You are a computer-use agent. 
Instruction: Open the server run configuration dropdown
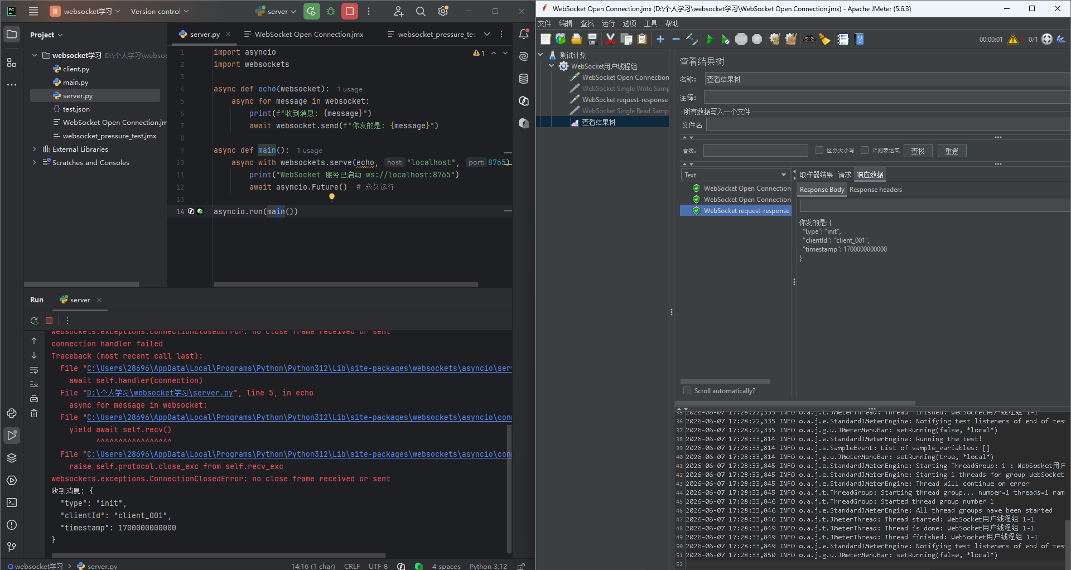pyautogui.click(x=276, y=11)
